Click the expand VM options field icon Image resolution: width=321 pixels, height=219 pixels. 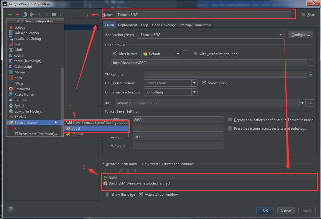pyautogui.click(x=311, y=74)
